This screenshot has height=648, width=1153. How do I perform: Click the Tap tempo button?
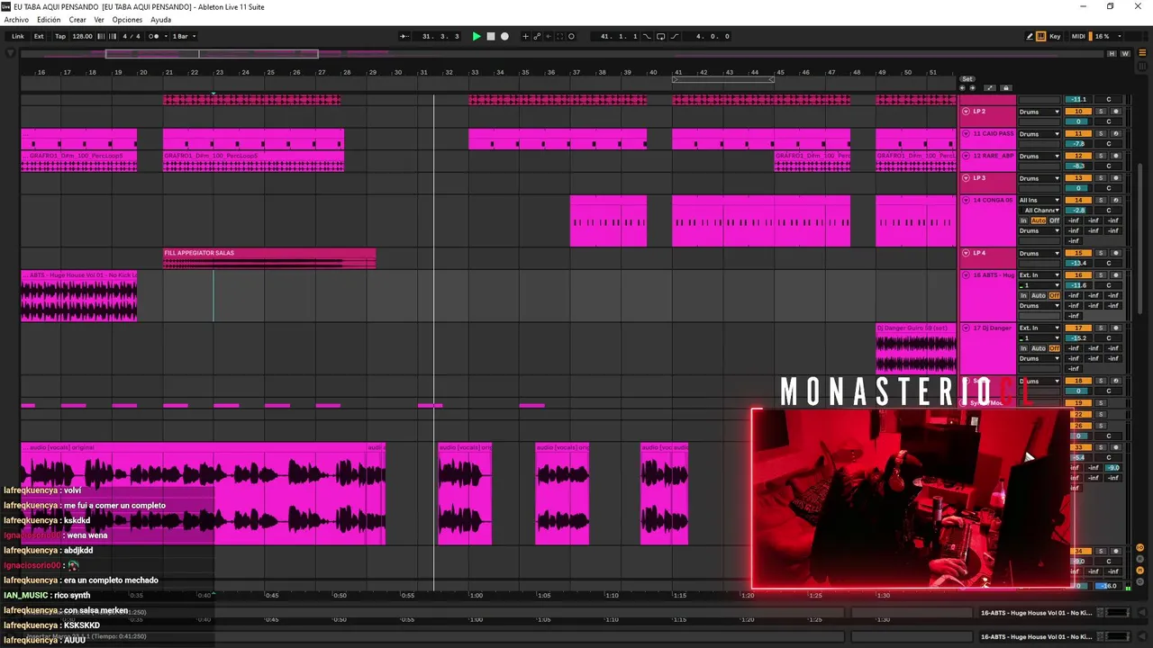[x=60, y=36]
